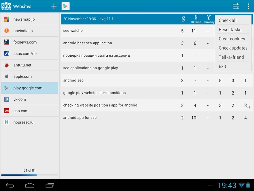The width and height of the screenshot is (254, 191).
Task: Click asus.com/de blue favicon
Action: point(7,53)
